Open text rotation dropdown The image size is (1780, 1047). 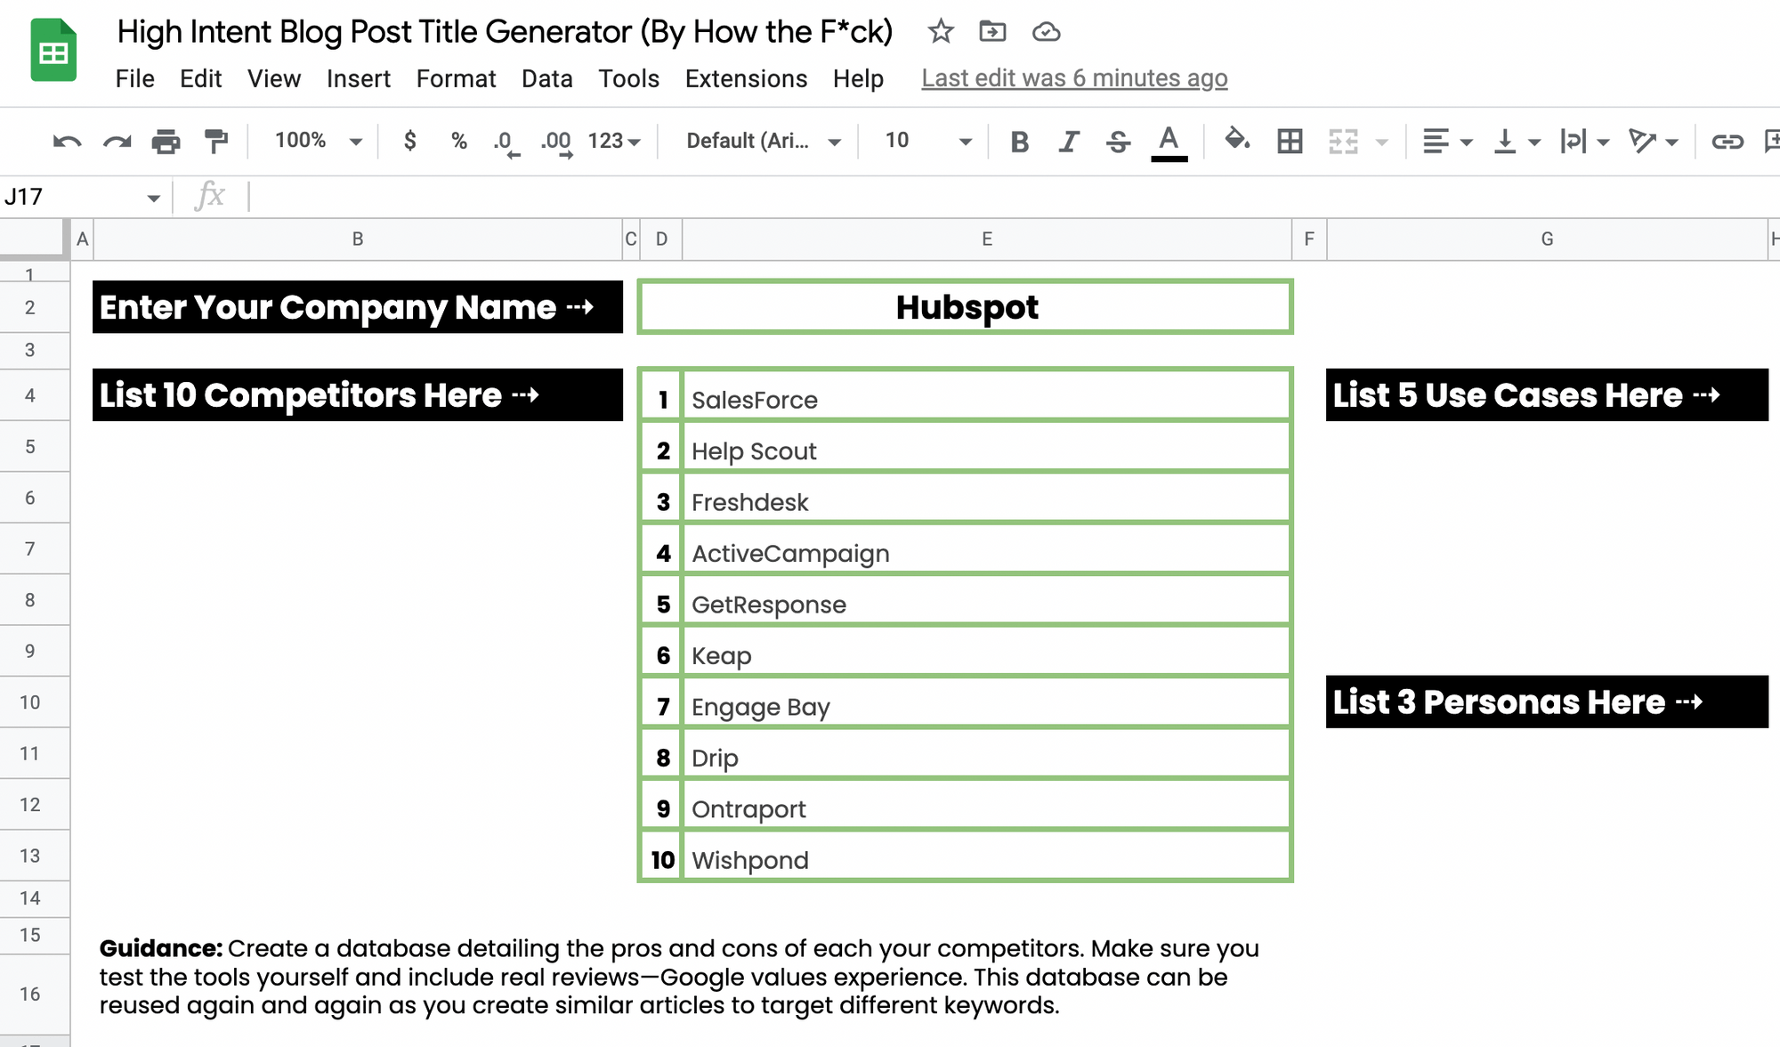point(1653,141)
